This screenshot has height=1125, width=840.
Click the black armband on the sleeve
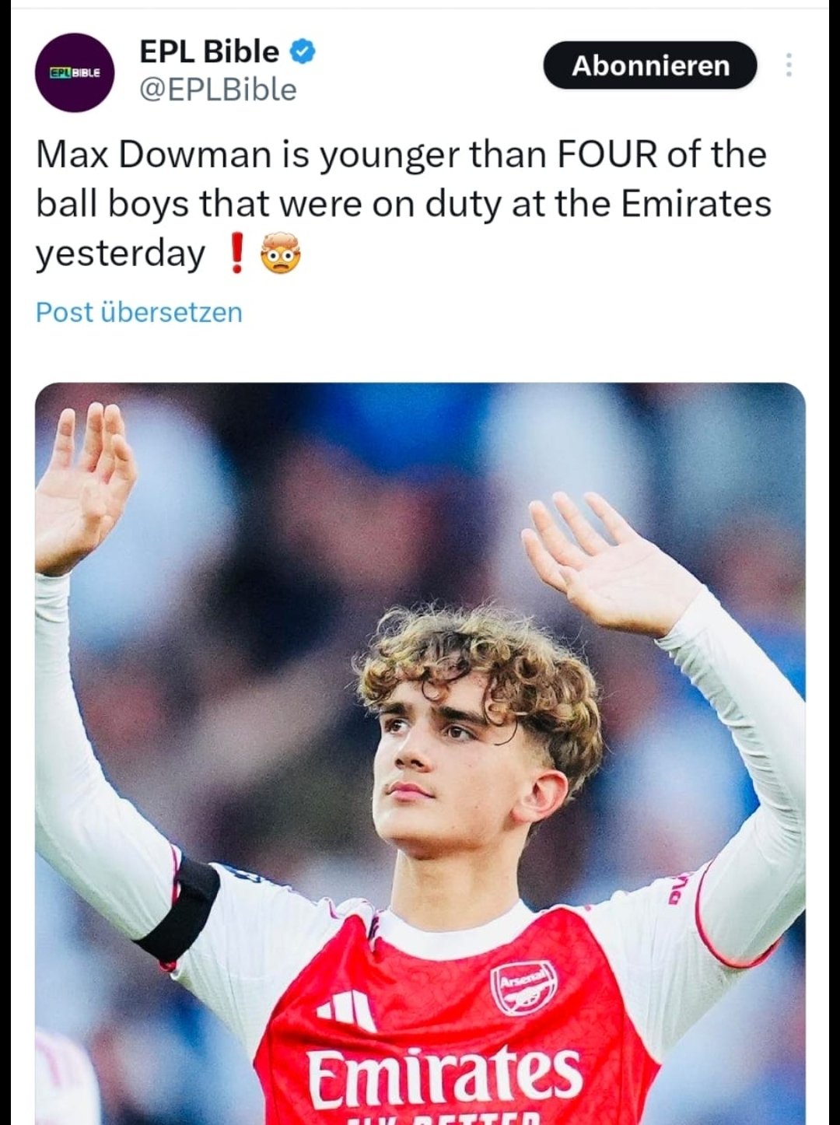click(180, 909)
